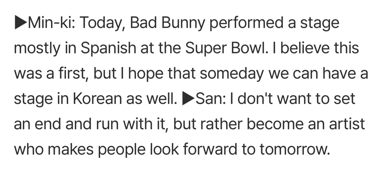Click the word "tomorrow" in last line
Screen dimensions: 389x179
(x=294, y=149)
